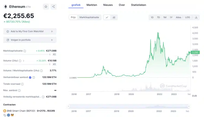Click the Ethereum diamond logo
This screenshot has width=204, height=117.
tap(5, 6)
